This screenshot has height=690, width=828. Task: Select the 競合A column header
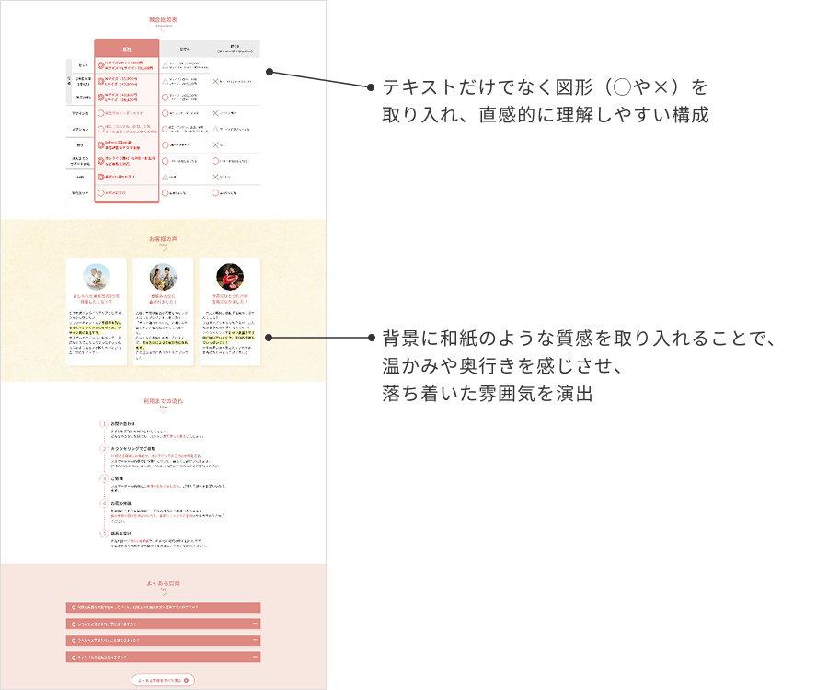184,49
